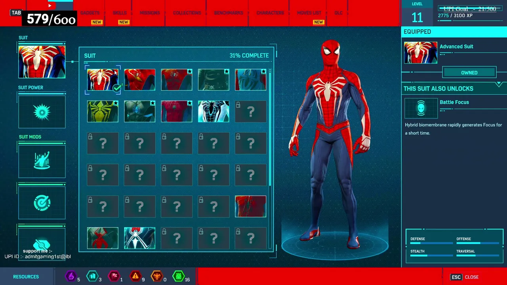This screenshot has height=285, width=507.
Task: Click the Stealth stat bar
Action: pos(431,255)
